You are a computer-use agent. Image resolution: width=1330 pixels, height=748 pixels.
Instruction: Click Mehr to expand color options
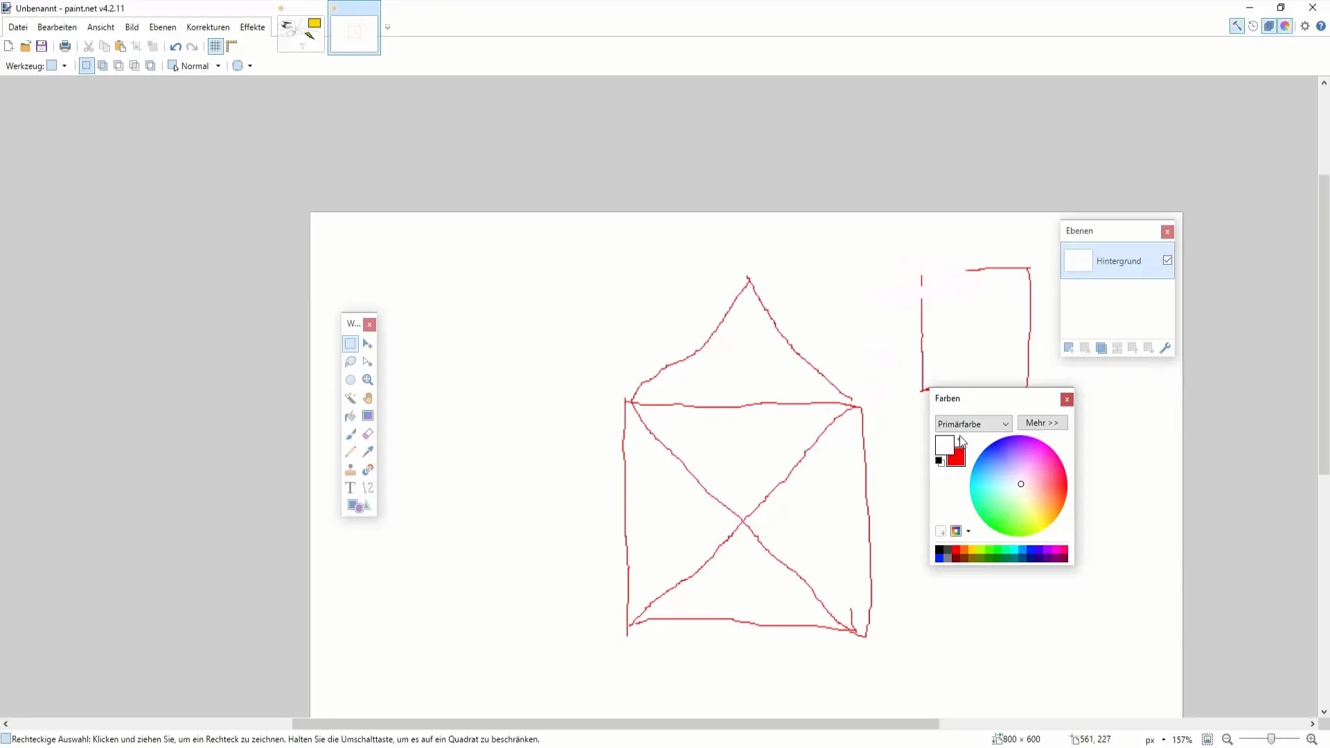(1043, 422)
